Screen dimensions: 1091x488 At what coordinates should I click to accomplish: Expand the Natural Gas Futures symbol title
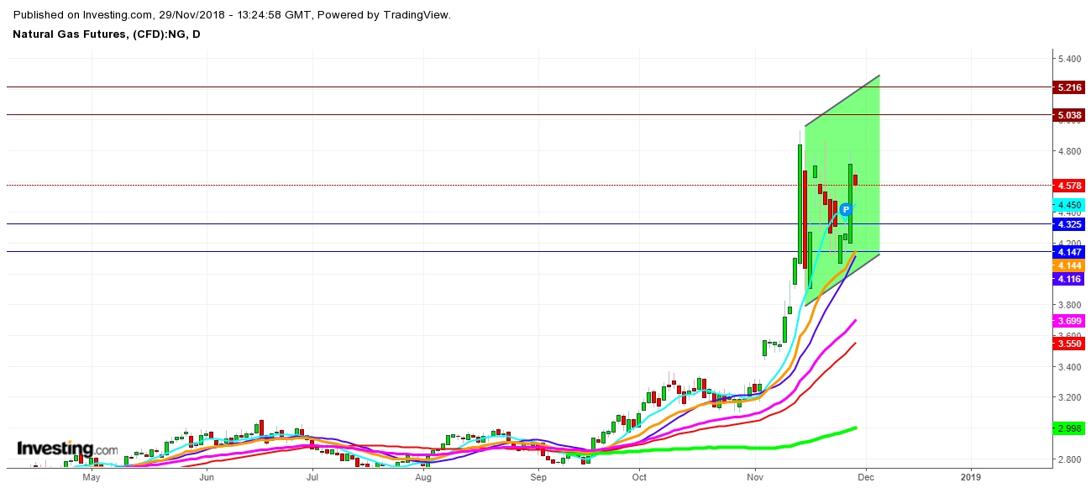[x=101, y=34]
